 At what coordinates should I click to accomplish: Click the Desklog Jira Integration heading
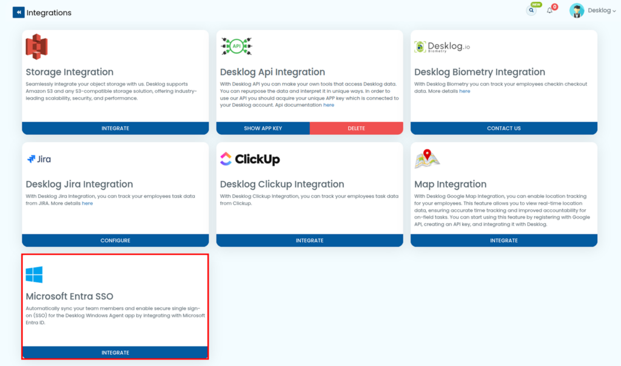coord(79,184)
